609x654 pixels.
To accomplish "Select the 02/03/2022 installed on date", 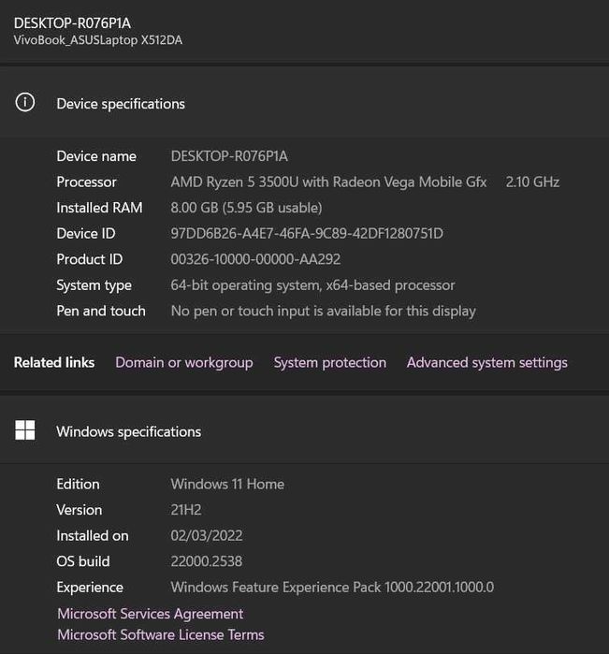I will point(207,535).
